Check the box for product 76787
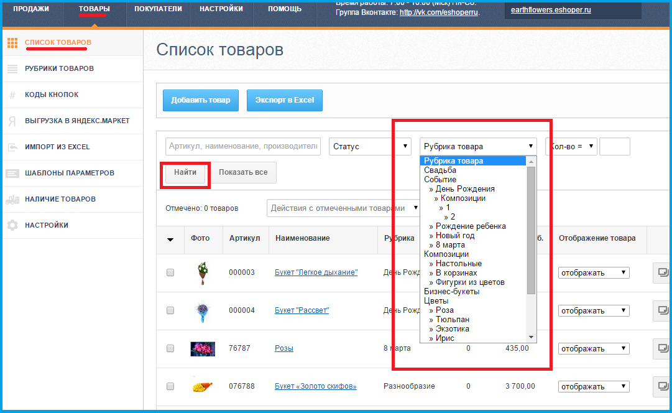Viewport: 672px width, 413px height. click(170, 348)
